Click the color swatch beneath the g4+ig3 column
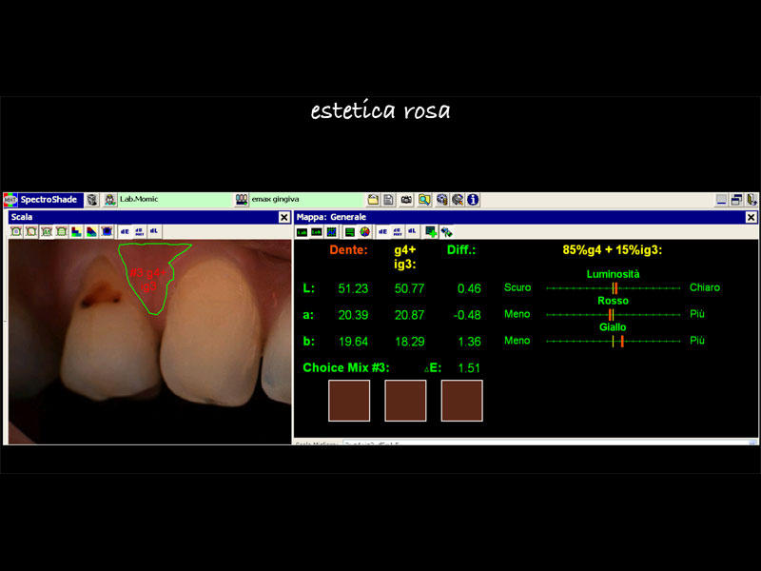 point(405,401)
